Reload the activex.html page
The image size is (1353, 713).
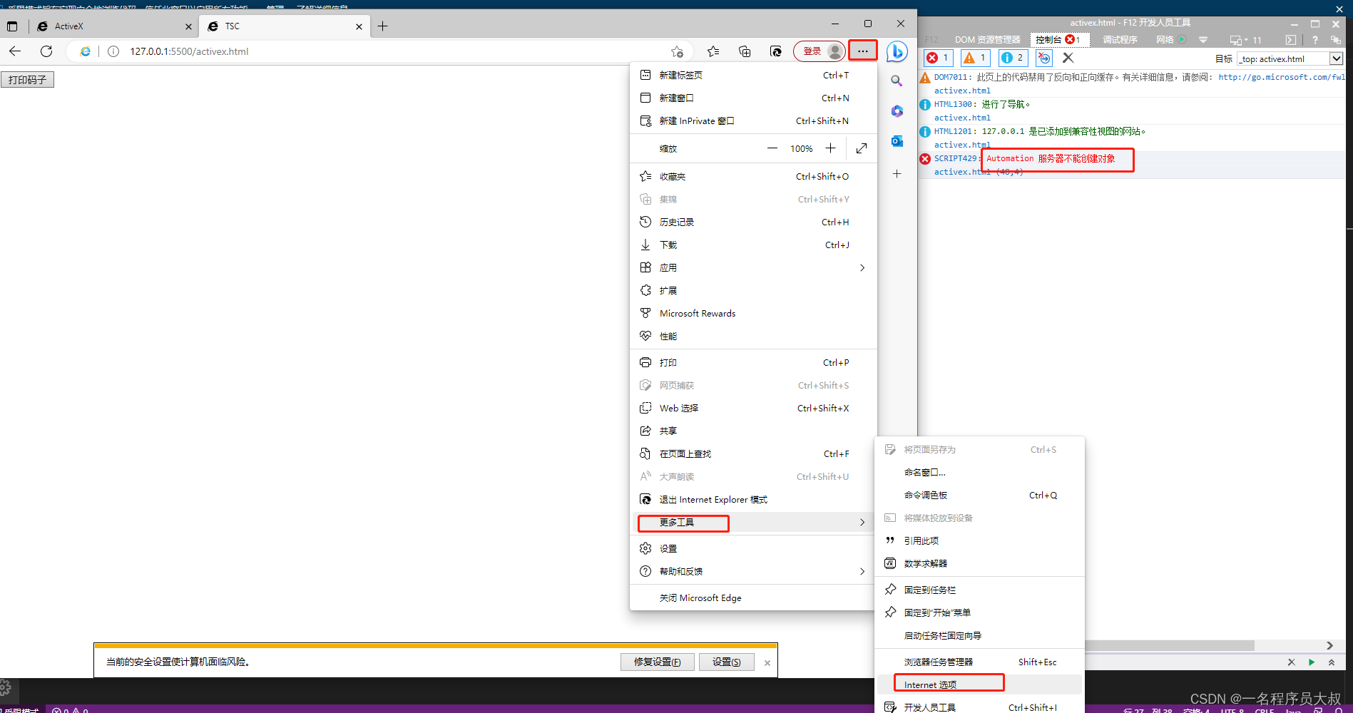click(46, 51)
